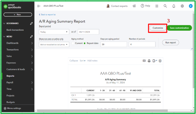Screen dimensions: 196x114
Task: Collapse the BOOKMARKS section
Action: point(4,23)
